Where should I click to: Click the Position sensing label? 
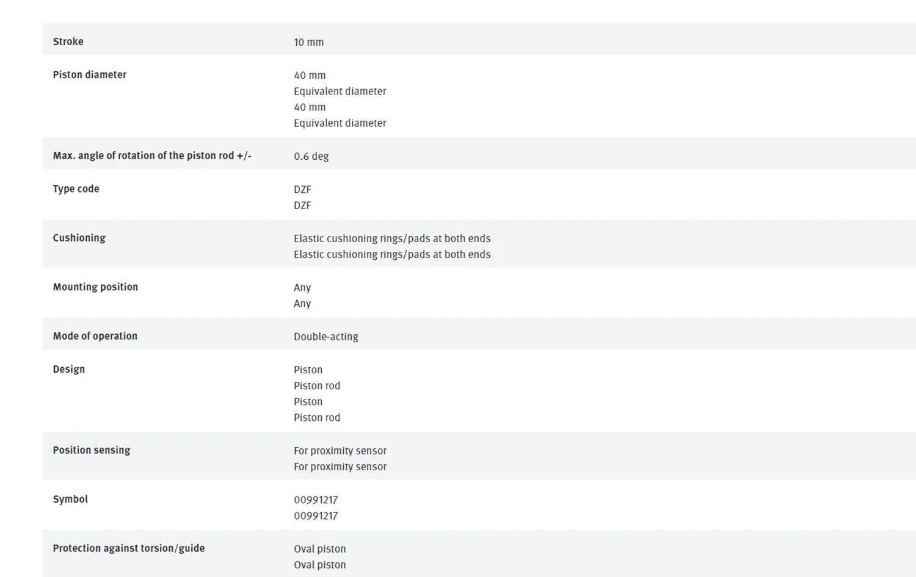pyautogui.click(x=91, y=450)
